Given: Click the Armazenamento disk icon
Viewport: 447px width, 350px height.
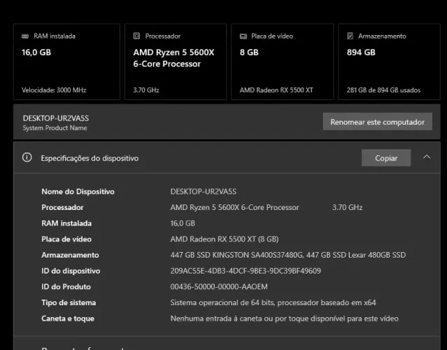Looking at the screenshot, I should (x=350, y=36).
